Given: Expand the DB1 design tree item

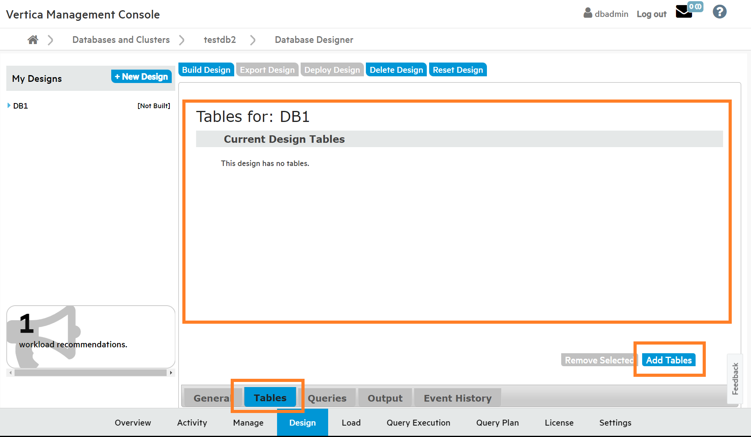Looking at the screenshot, I should tap(9, 105).
